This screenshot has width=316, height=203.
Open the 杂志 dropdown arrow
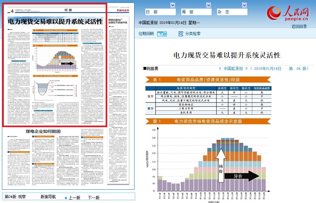(245, 5)
